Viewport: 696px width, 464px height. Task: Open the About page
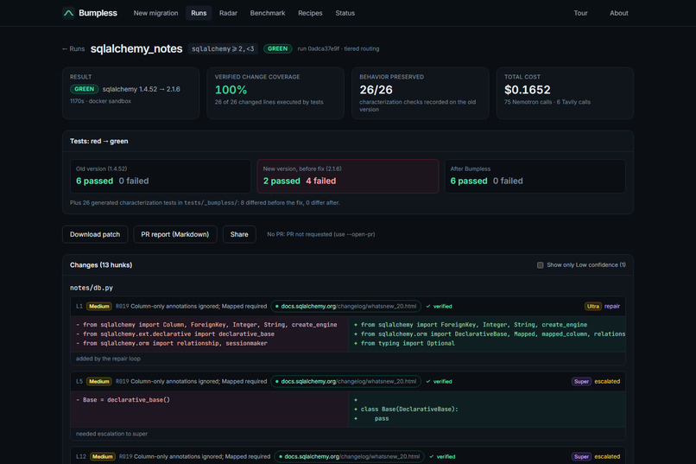(619, 13)
